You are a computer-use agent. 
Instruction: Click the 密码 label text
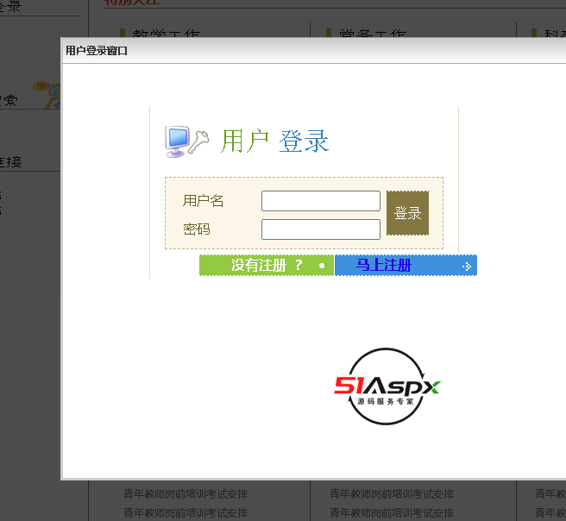point(197,229)
